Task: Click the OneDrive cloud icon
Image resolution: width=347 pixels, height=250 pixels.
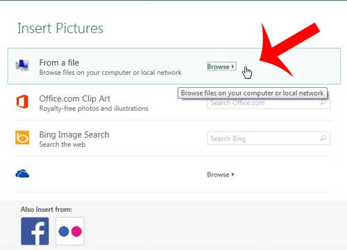Action: pos(22,174)
